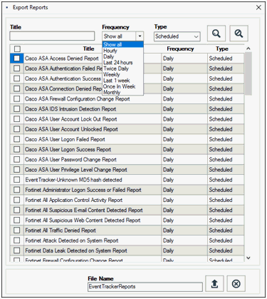
Task: Select Monthly frequency option
Action: (122, 92)
